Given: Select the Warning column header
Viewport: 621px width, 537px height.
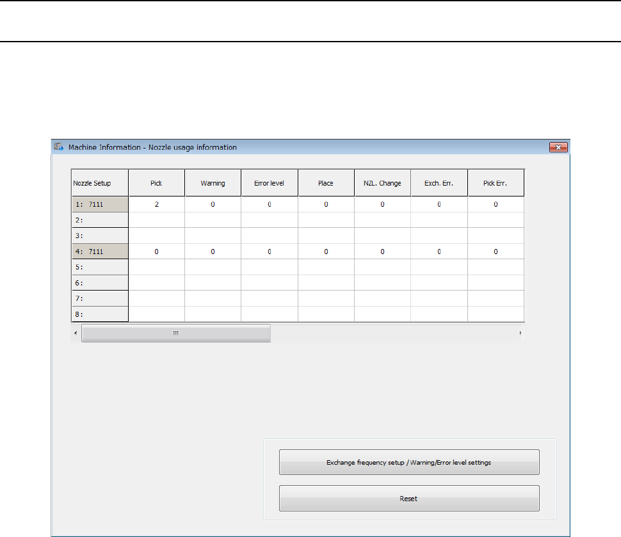Looking at the screenshot, I should 213,183.
